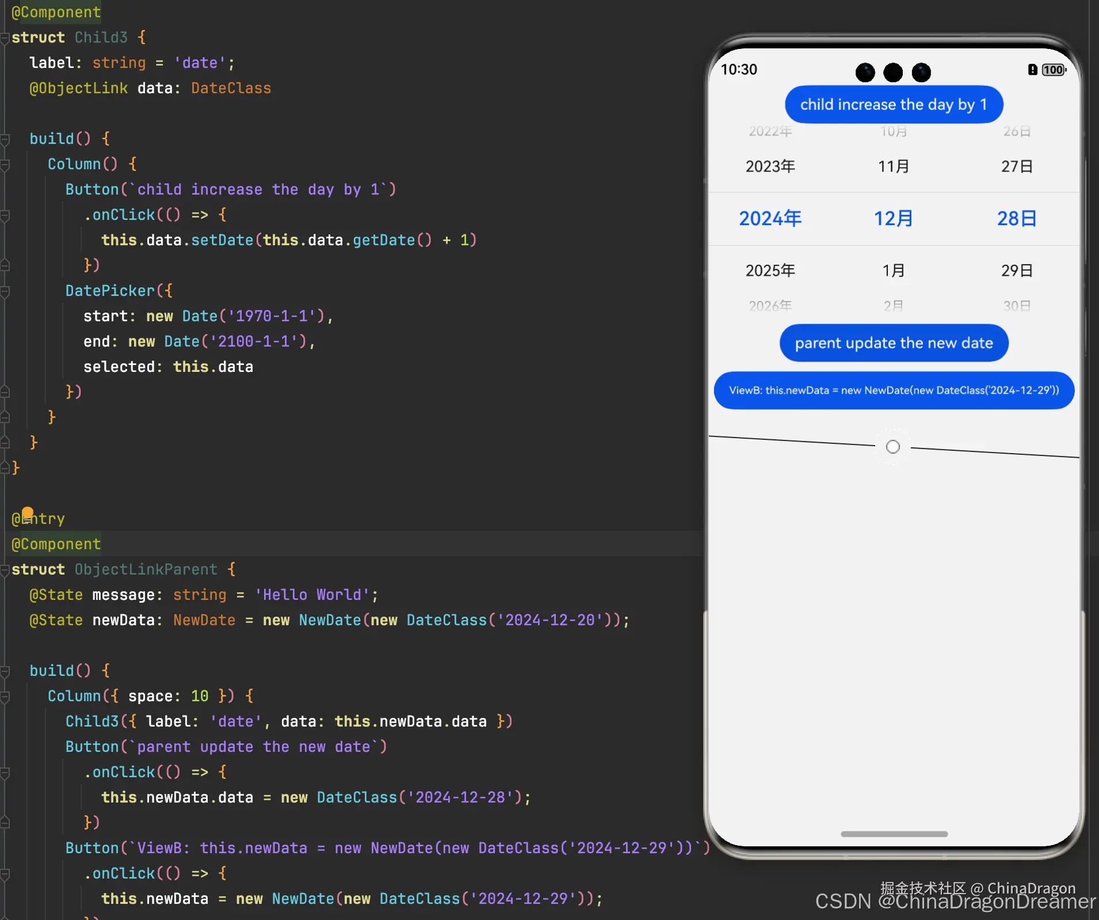Tap faded 2026年 at bottom of year wheel
The width and height of the screenshot is (1099, 920).
click(x=770, y=306)
